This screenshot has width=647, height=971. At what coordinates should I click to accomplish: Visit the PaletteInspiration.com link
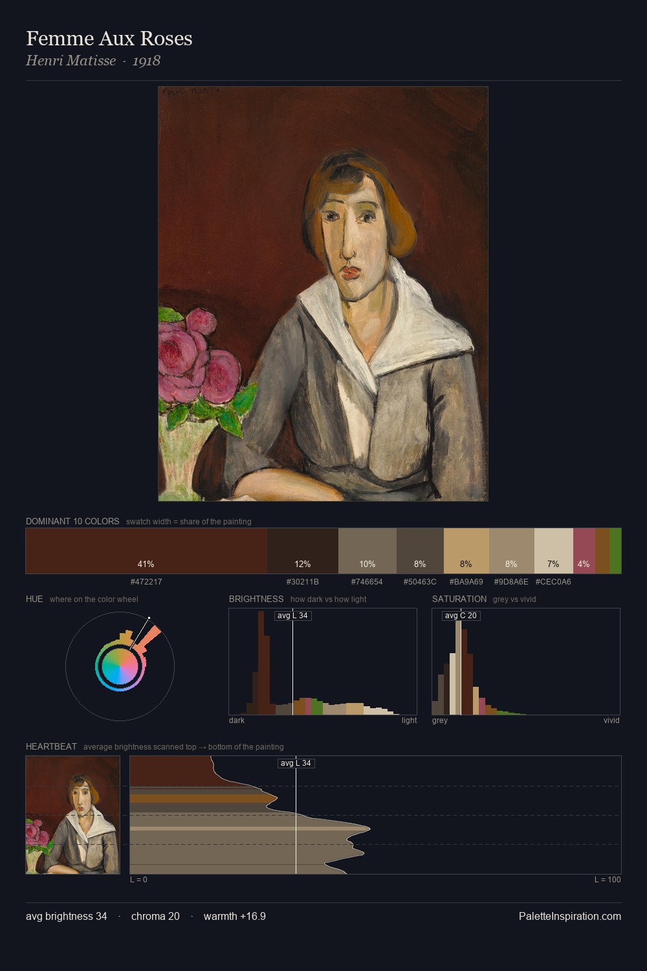point(570,916)
